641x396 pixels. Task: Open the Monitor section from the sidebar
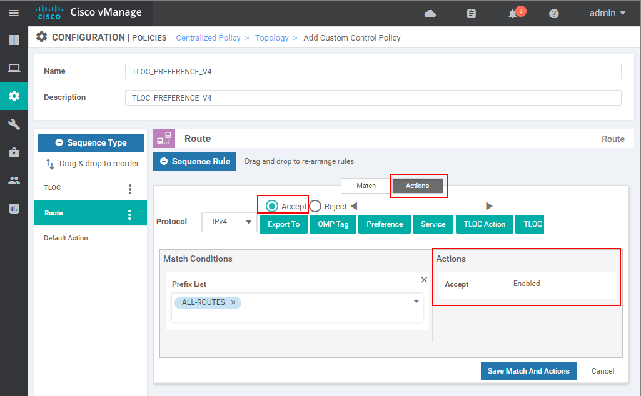coord(14,68)
